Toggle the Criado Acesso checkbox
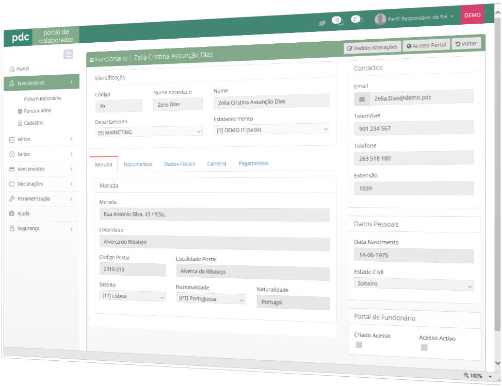 tap(359, 345)
